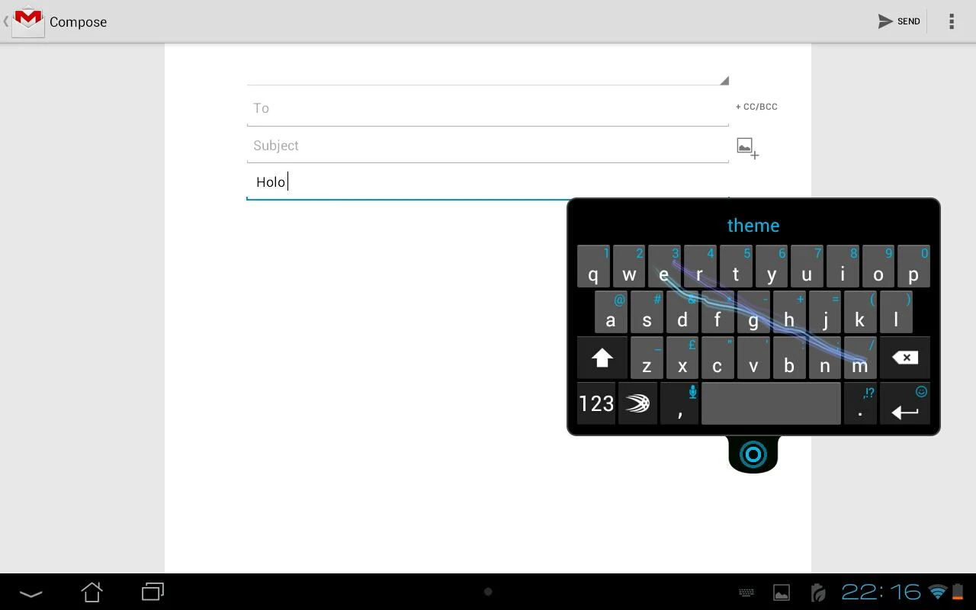Open quick settings from clock 22:16
This screenshot has width=976, height=610.
(881, 592)
